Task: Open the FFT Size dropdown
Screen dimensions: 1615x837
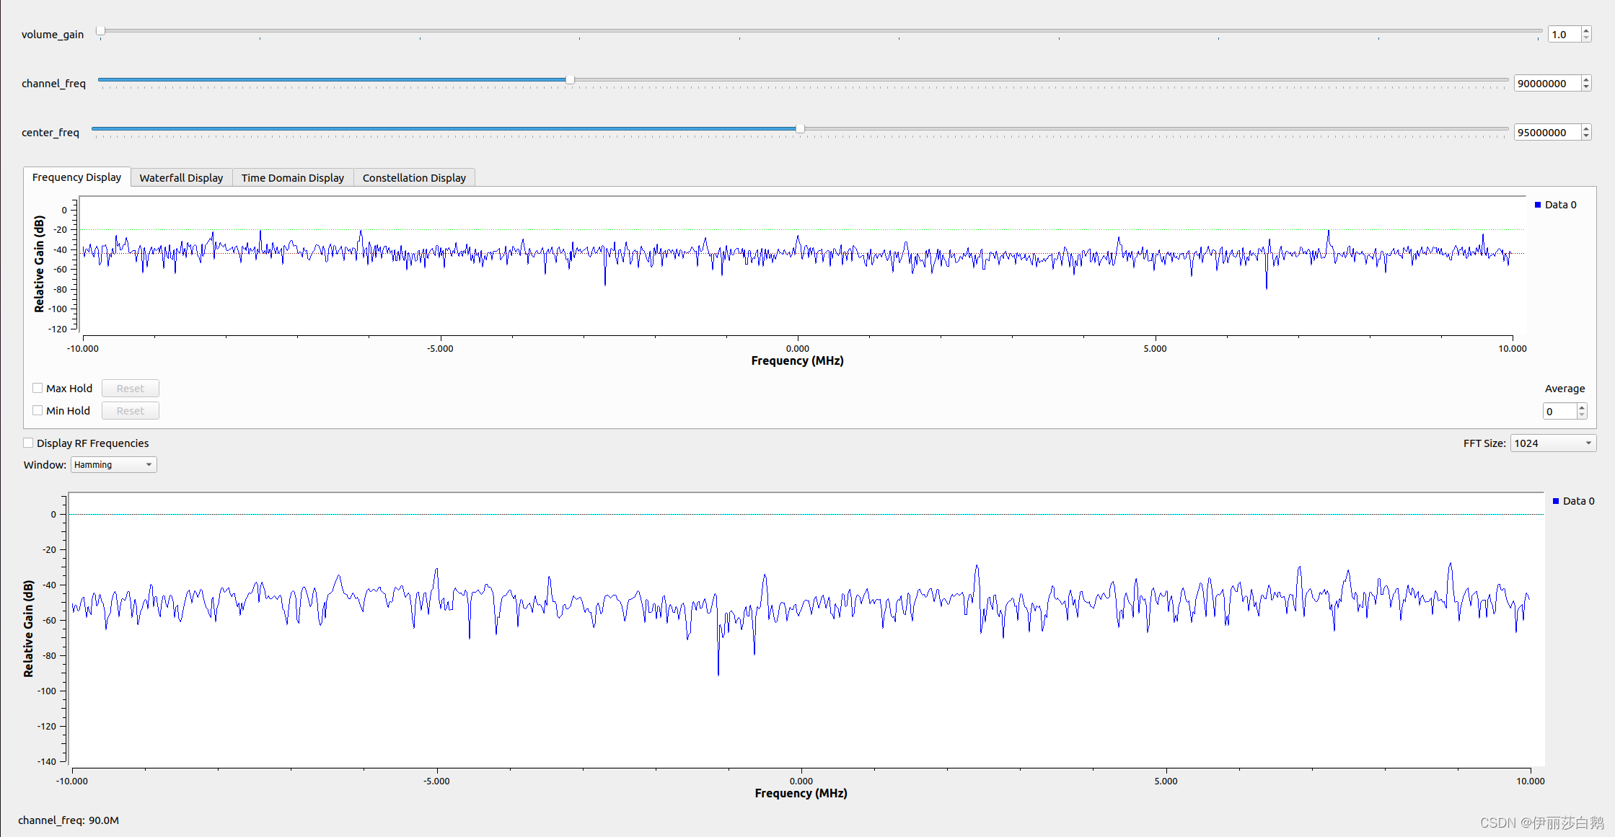Action: [x=1552, y=443]
